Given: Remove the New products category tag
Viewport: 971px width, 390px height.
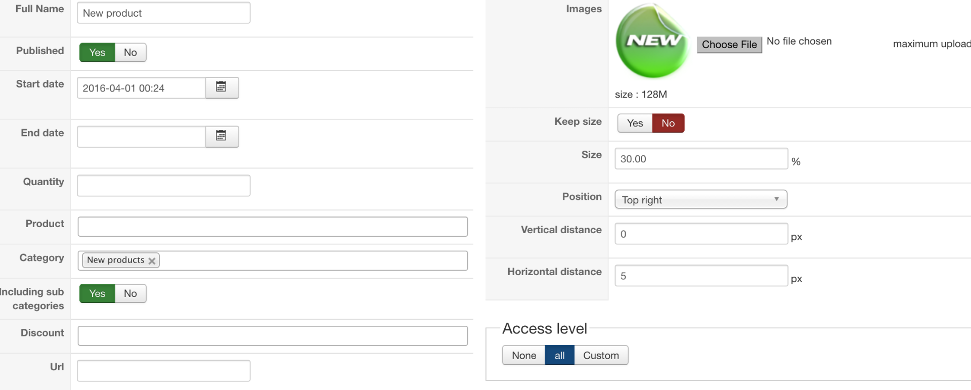Looking at the screenshot, I should click(x=152, y=261).
